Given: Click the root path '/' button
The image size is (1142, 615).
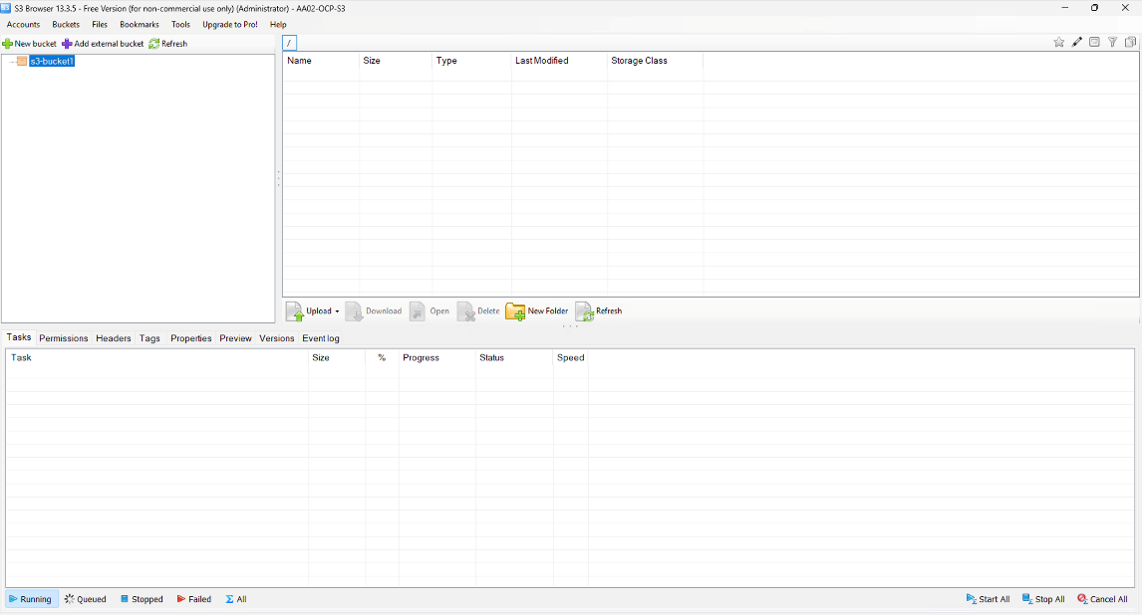Looking at the screenshot, I should coord(289,43).
